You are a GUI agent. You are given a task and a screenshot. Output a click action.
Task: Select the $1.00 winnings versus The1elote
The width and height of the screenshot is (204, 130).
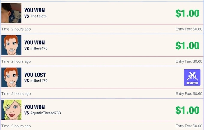coord(187,13)
